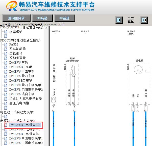The image size is (152, 146).
Task: Click document icon beside 混合动力充电电子设备
Action: (6, 99)
